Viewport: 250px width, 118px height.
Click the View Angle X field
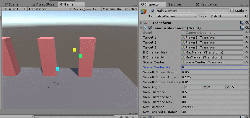[x=193, y=87]
